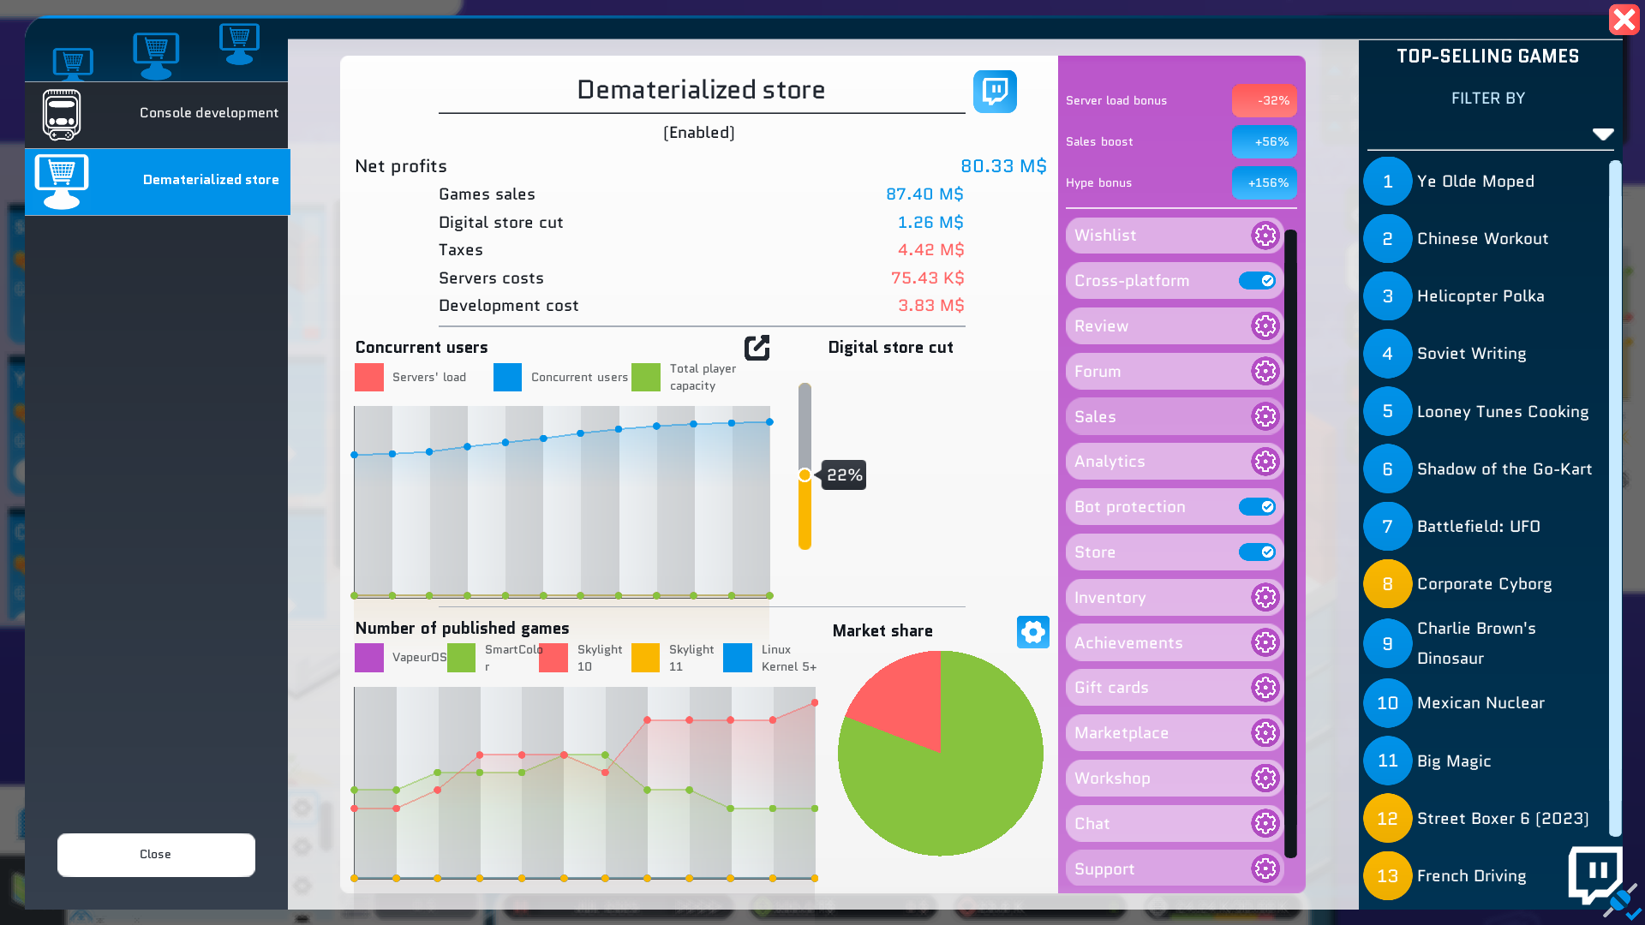Switch off the Store toggle
The height and width of the screenshot is (925, 1645).
tap(1257, 552)
